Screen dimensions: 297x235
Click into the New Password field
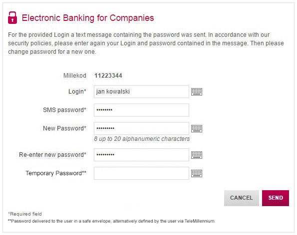(x=141, y=128)
